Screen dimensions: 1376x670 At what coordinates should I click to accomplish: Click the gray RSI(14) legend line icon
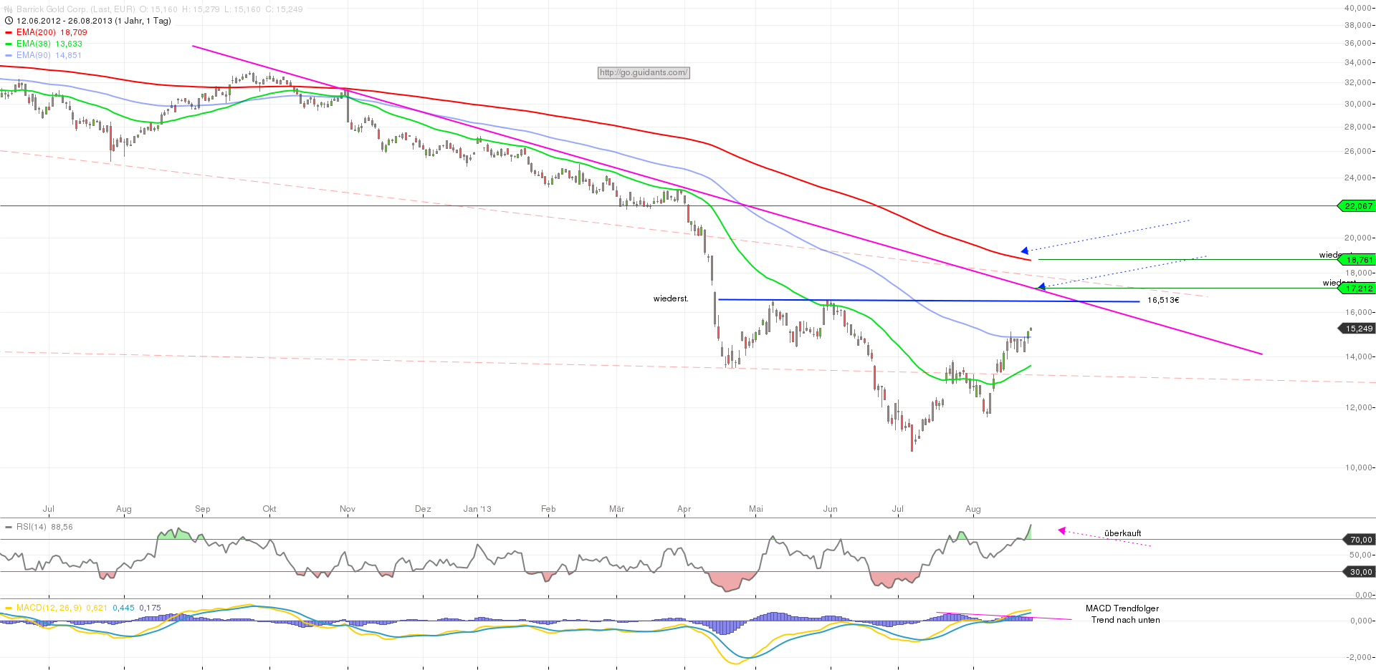coord(9,527)
